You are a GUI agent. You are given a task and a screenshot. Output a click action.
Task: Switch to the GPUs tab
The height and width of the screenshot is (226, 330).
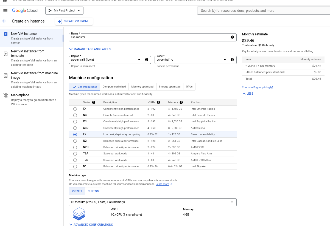[x=189, y=87]
